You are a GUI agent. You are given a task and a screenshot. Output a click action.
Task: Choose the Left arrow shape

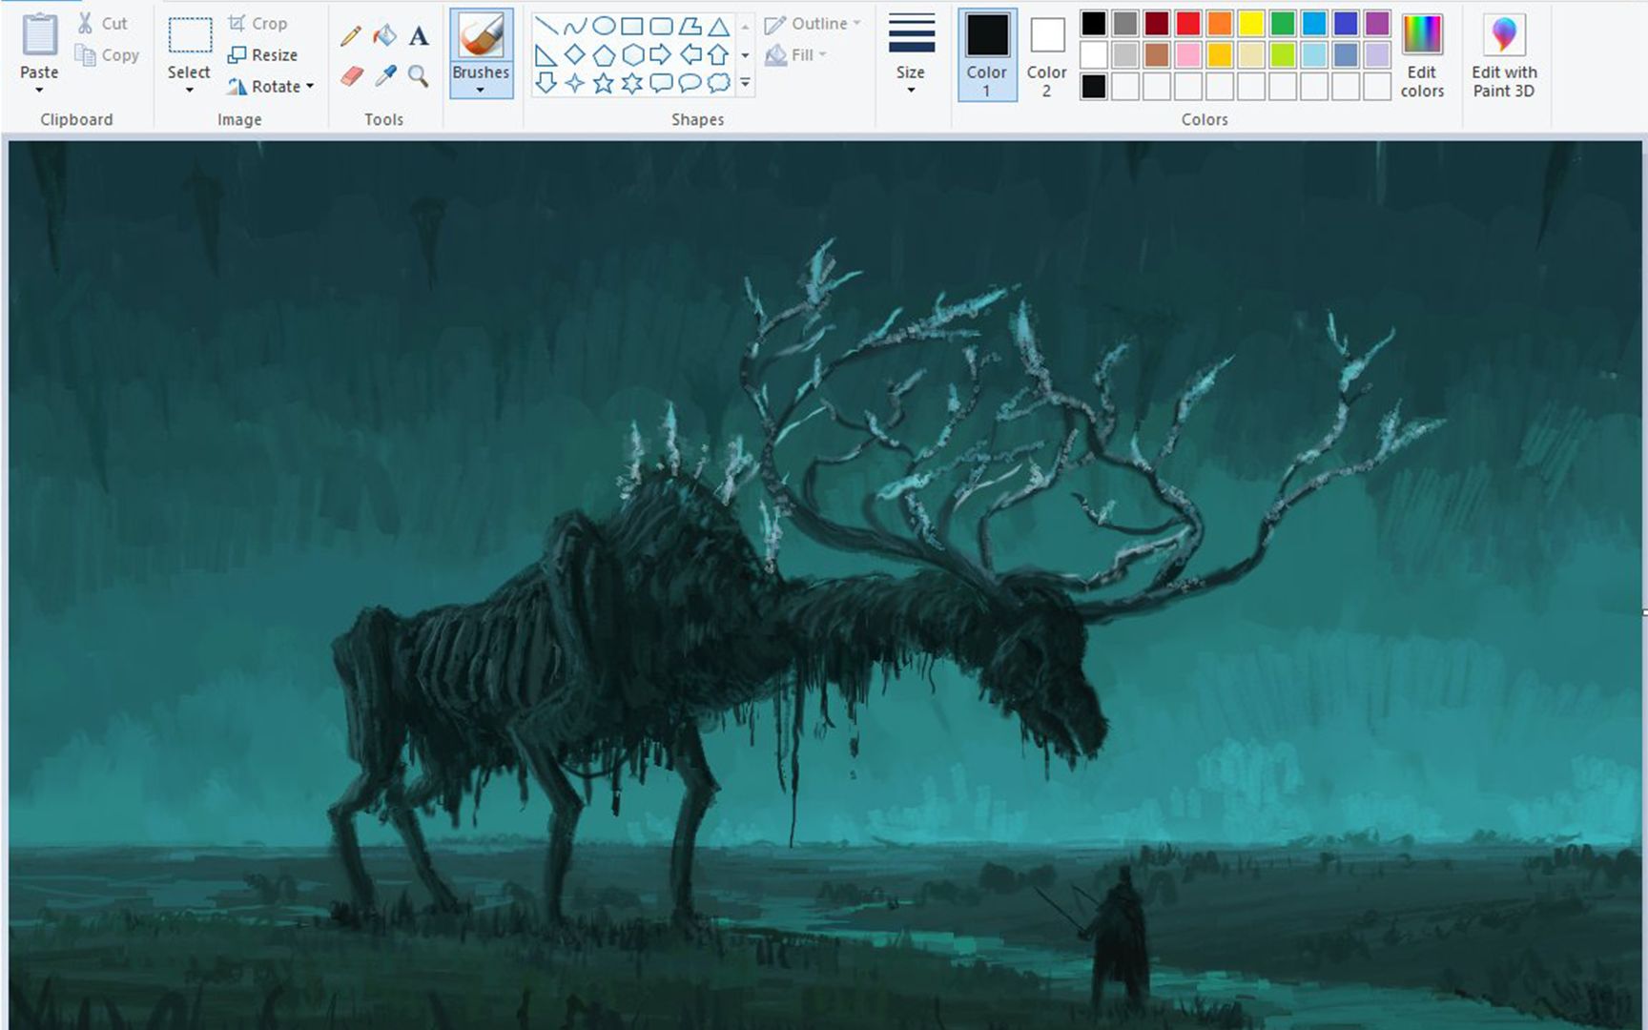click(690, 54)
